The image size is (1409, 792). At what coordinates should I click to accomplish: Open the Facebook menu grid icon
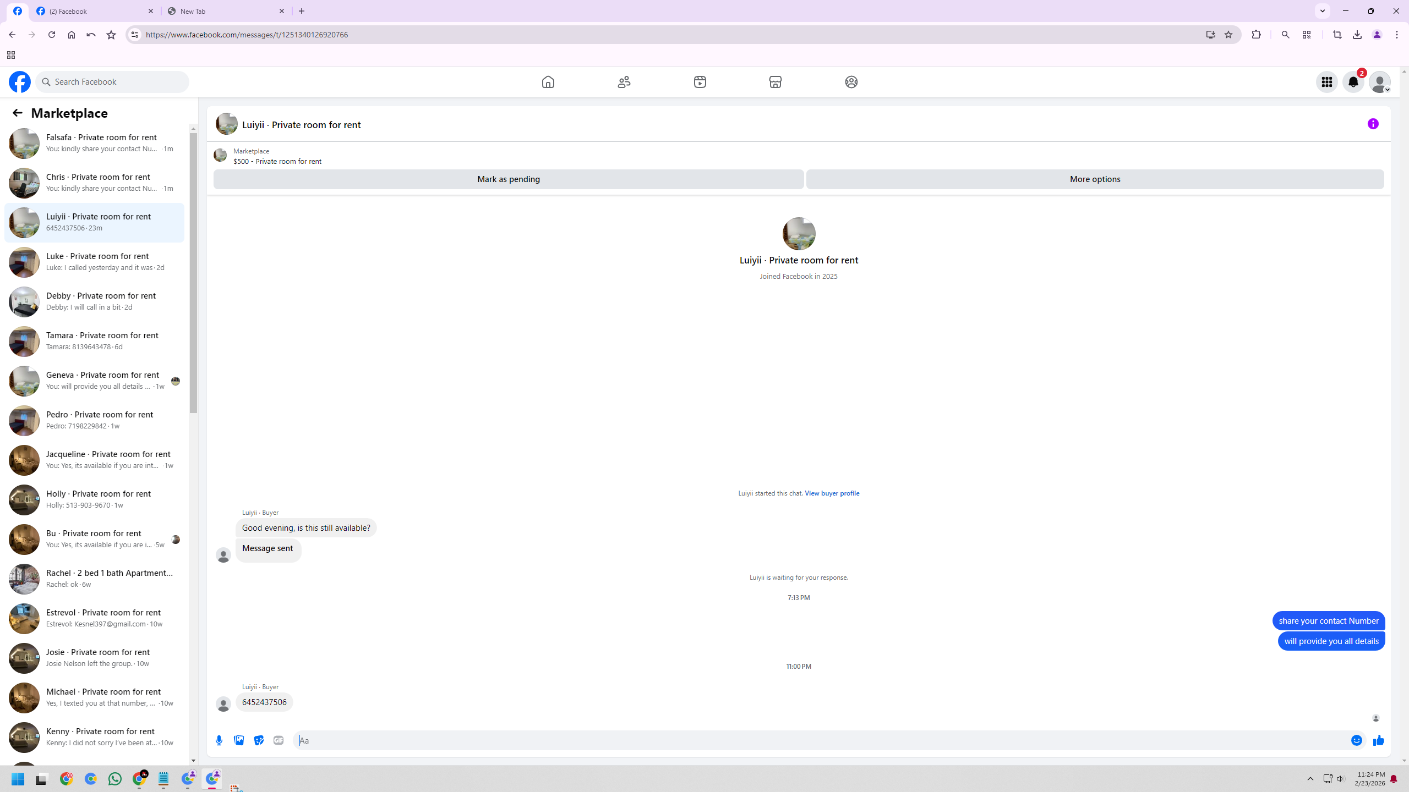point(1326,82)
